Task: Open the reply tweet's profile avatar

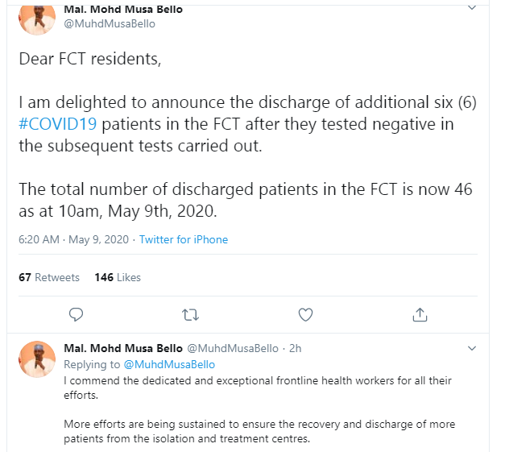Action: [37, 359]
